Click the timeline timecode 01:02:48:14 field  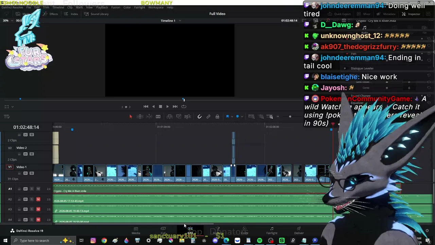click(x=26, y=127)
